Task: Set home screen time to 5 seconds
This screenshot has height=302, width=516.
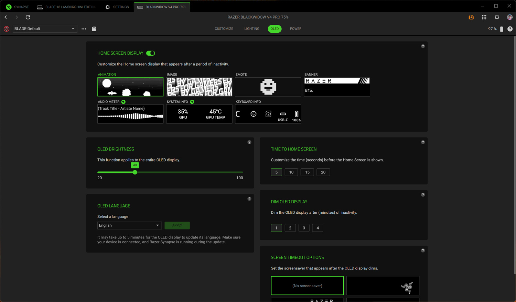Action: [276, 172]
